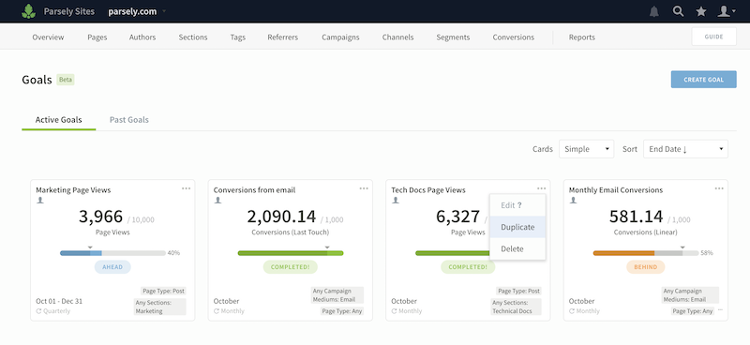Open the Sections navigation item
The image size is (750, 345).
pos(193,37)
